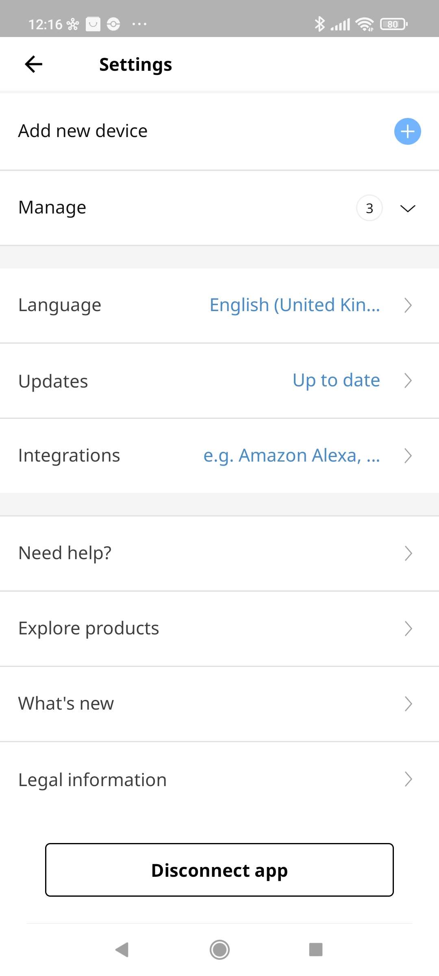Tap the back arrow in Settings header
The width and height of the screenshot is (439, 976).
(33, 64)
